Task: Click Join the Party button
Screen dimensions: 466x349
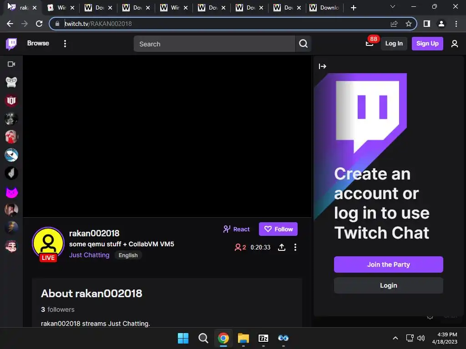Action: 389,264
